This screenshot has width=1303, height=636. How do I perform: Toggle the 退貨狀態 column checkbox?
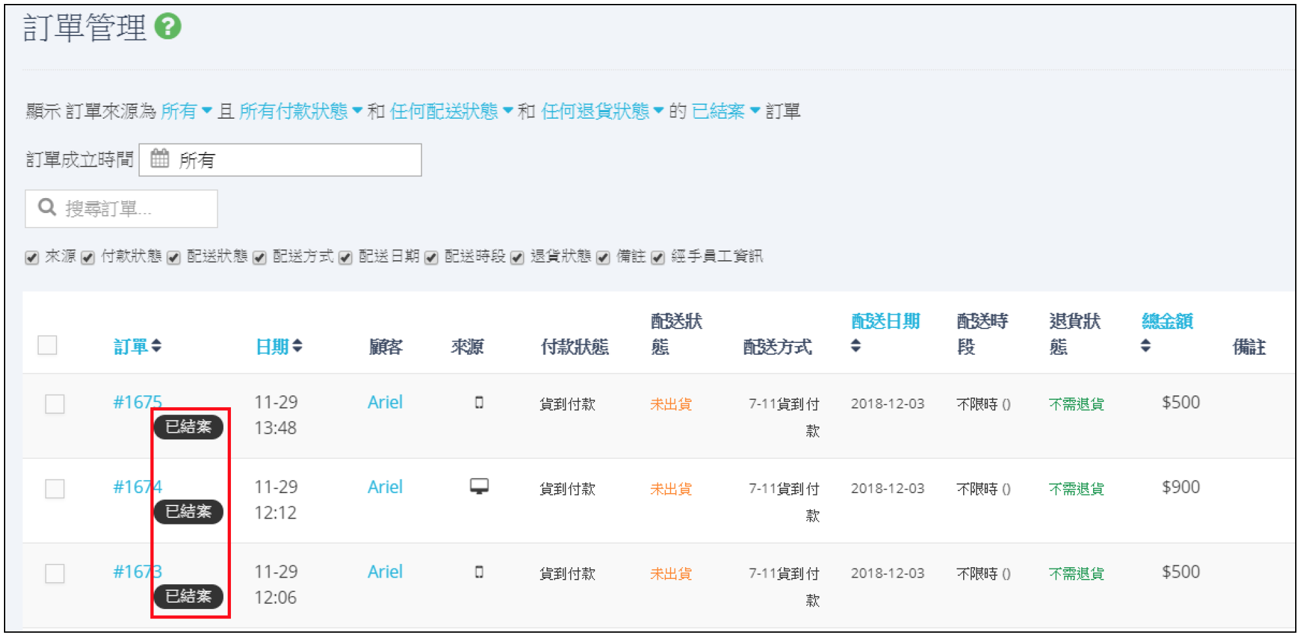(x=517, y=258)
